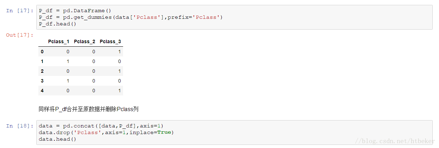Image resolution: width=439 pixels, height=148 pixels.
Task: Click the Pclass_3 column header
Action: 110,41
